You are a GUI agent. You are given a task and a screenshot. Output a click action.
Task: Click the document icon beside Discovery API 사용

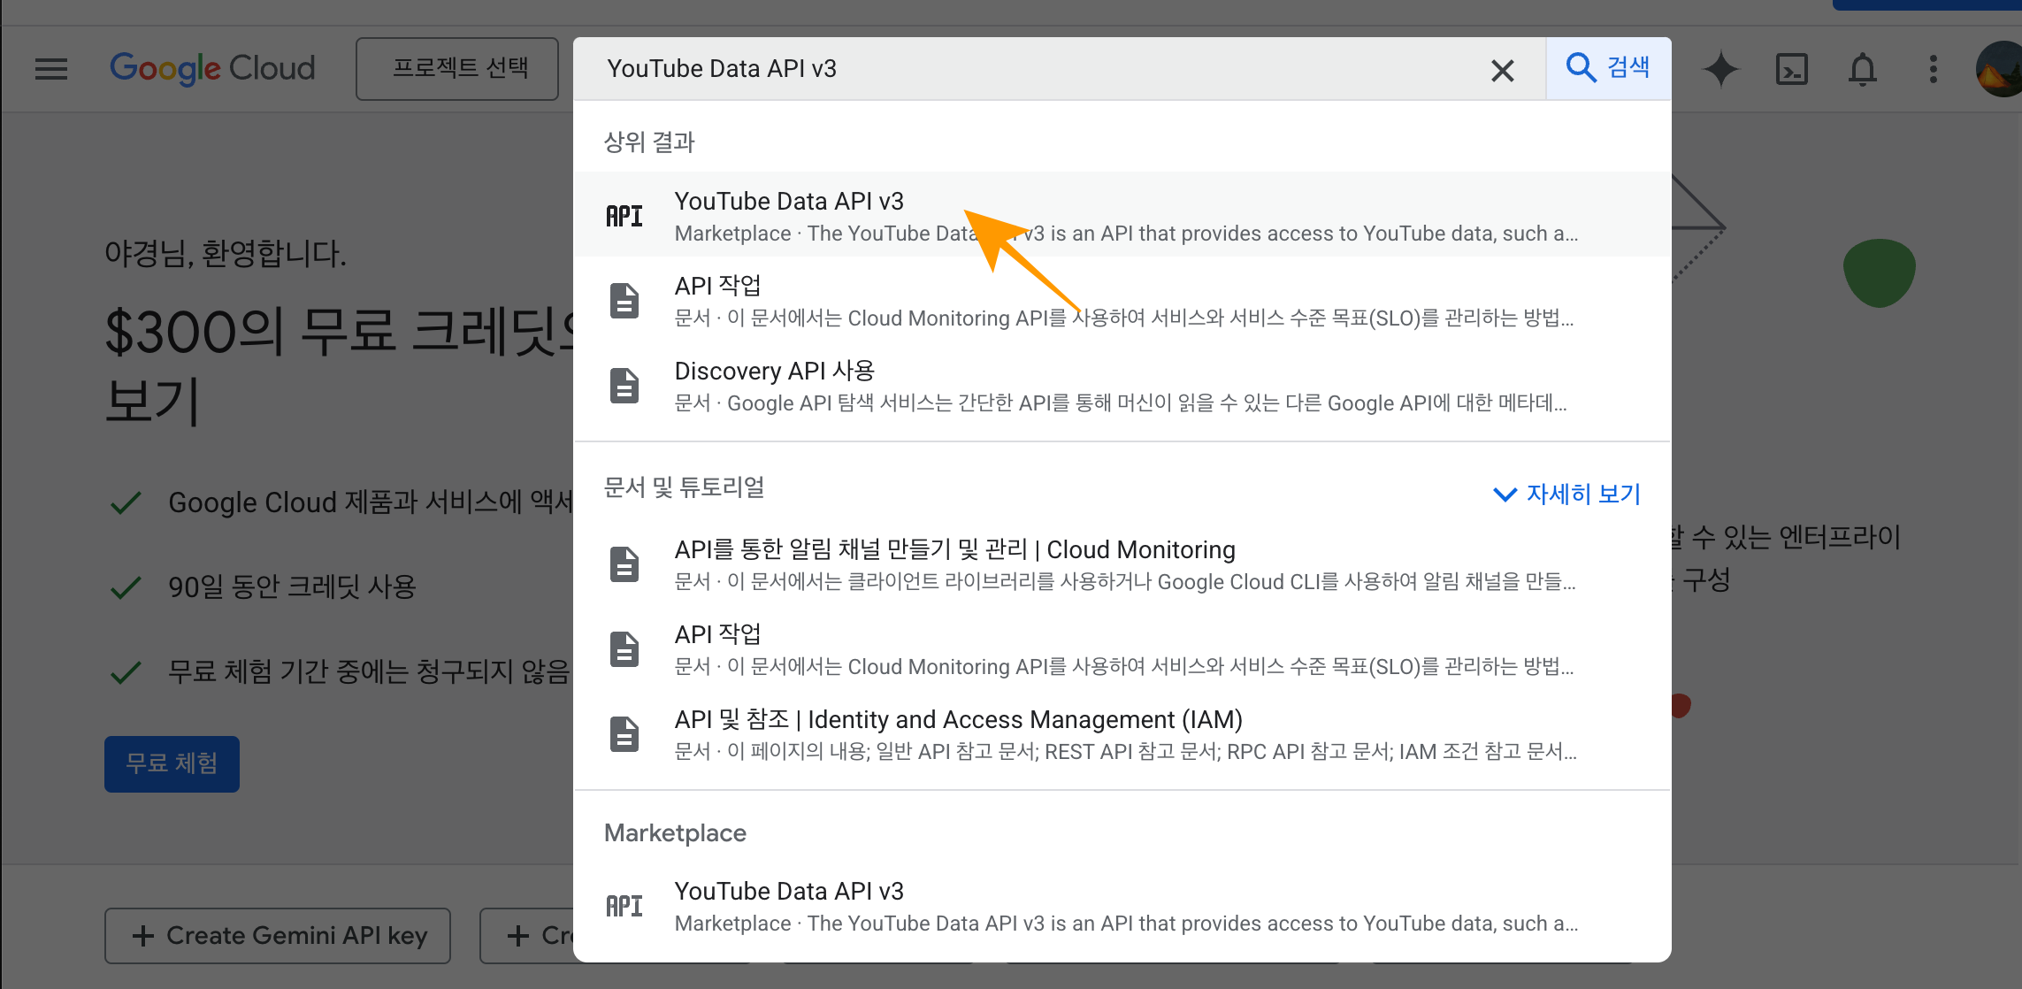coord(624,385)
